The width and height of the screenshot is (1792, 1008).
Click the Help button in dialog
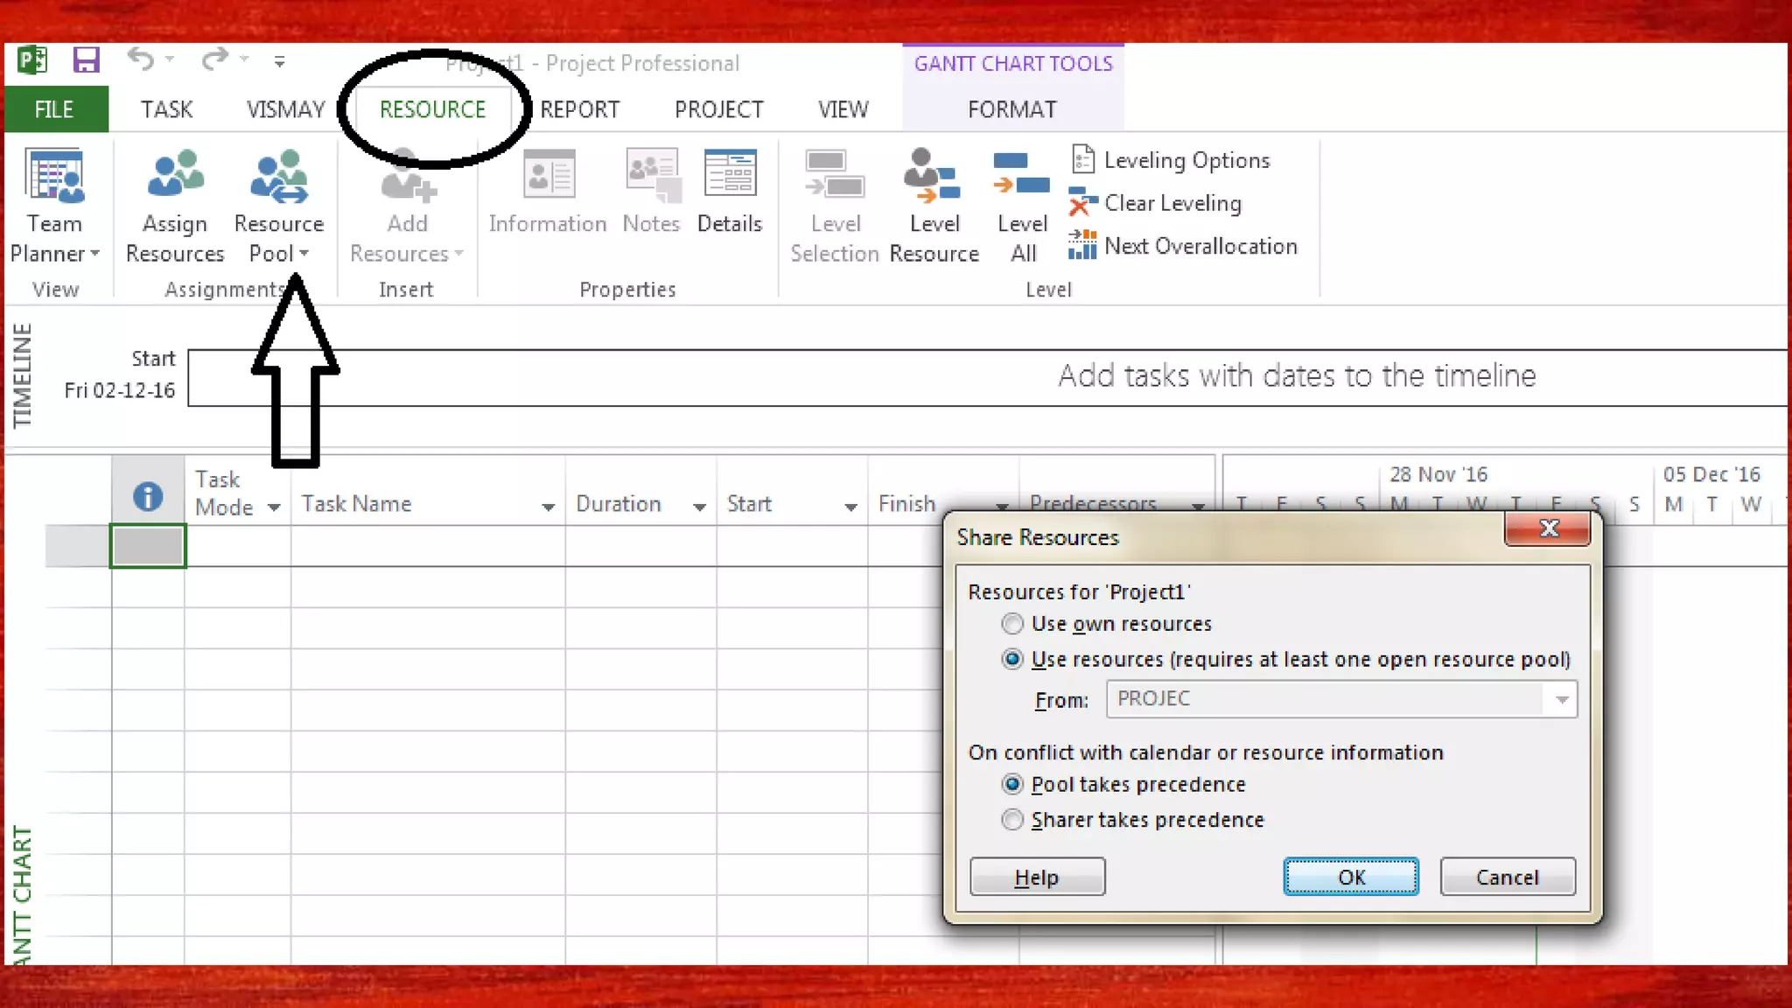(1037, 877)
